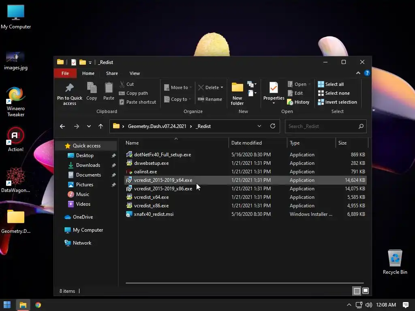Open Quick access in sidebar

pyautogui.click(x=87, y=146)
